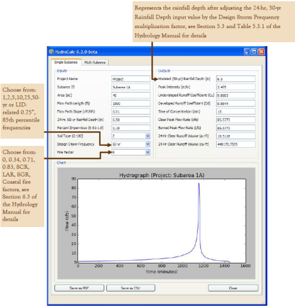Image resolution: width=295 pixels, height=307 pixels.
Task: Maximize the HydroCalc window
Action: 254,52
